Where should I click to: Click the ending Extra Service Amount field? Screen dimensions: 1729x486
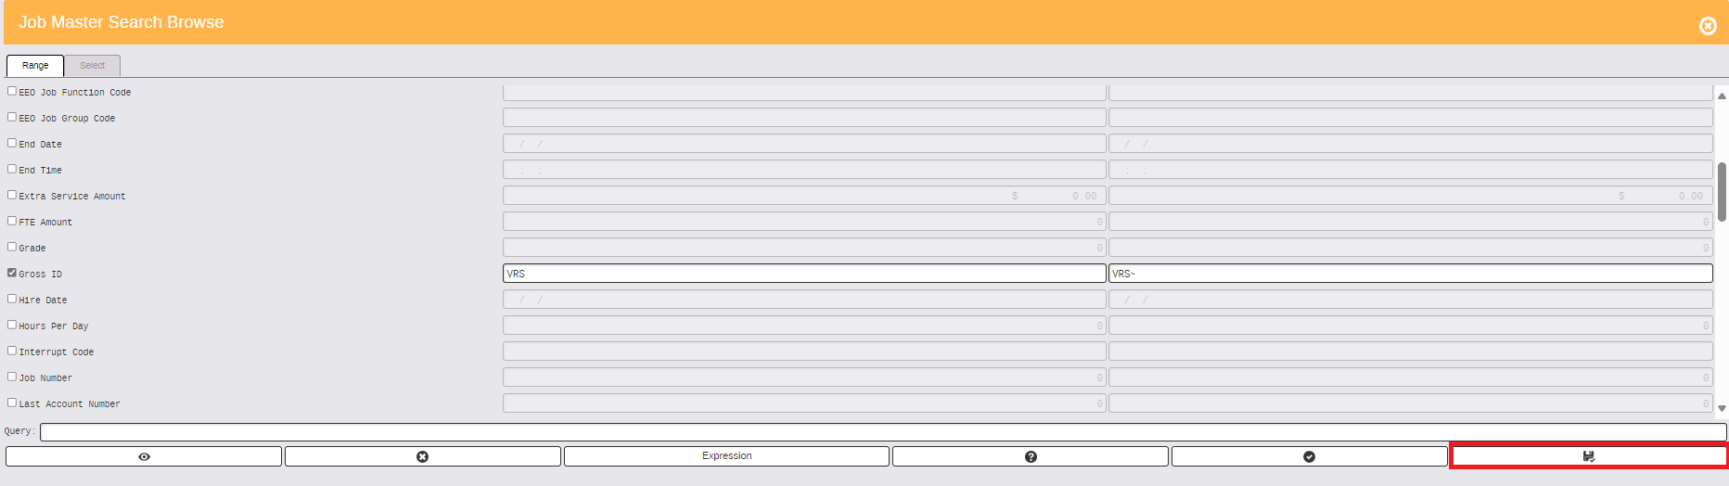coord(1410,196)
